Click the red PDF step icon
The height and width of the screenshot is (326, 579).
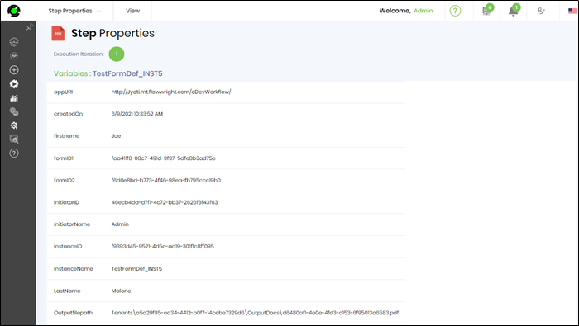[58, 33]
